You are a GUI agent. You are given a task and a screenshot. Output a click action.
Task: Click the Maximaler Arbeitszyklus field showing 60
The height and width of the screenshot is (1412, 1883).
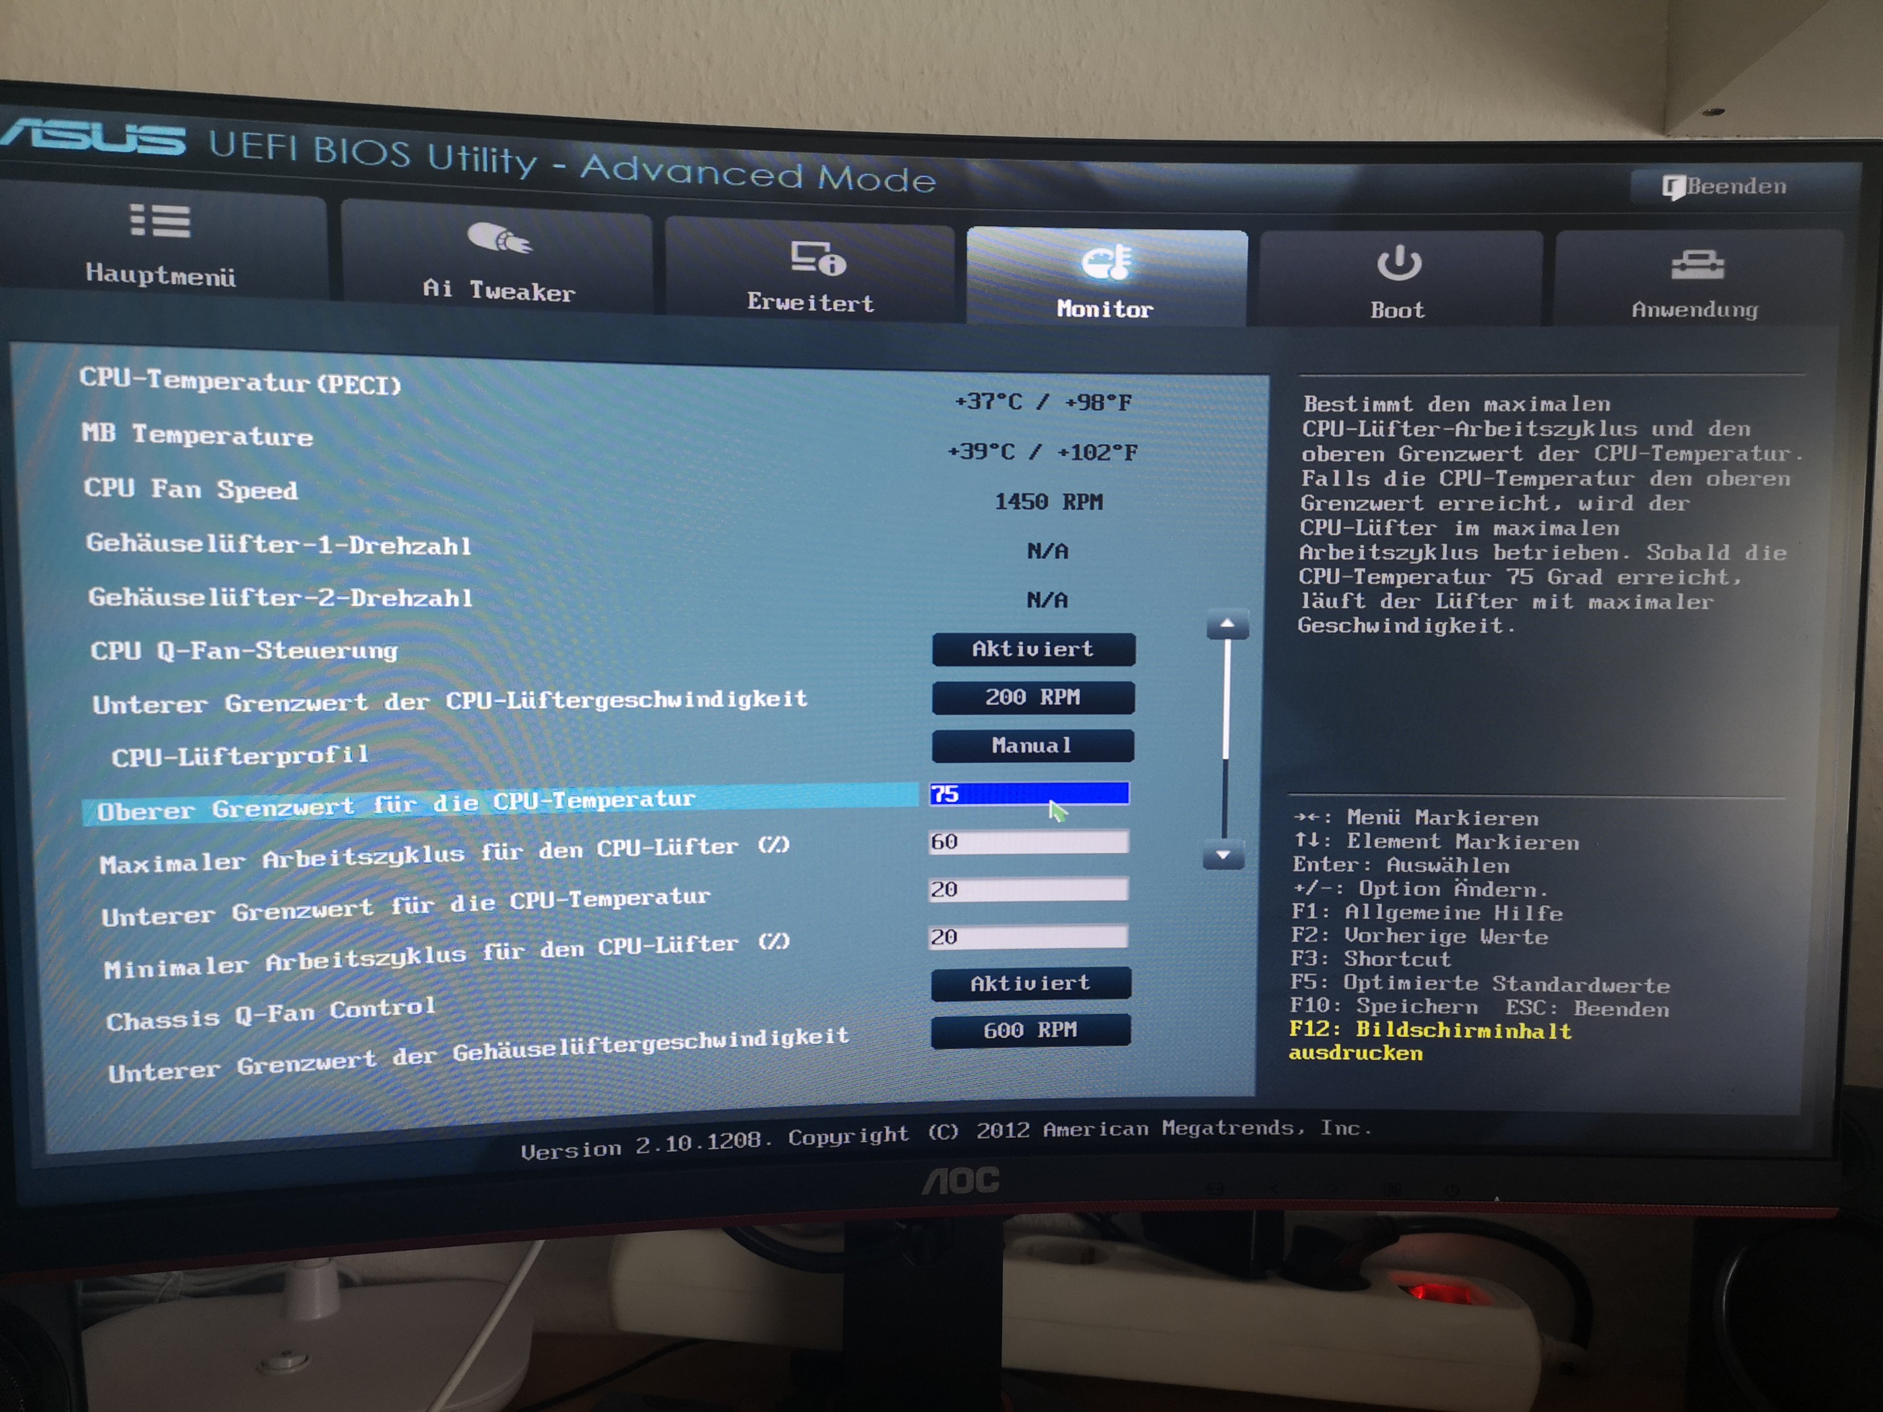[x=1028, y=842]
